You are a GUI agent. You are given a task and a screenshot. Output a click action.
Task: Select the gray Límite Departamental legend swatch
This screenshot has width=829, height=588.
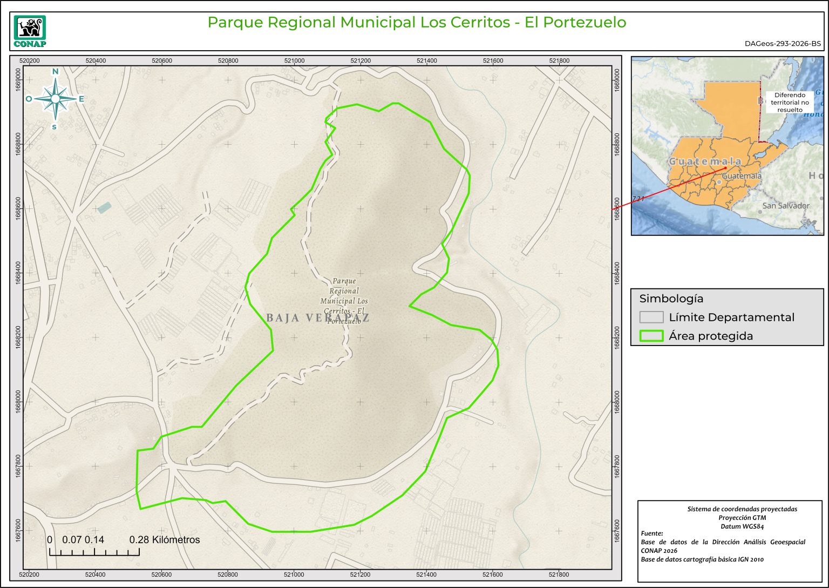pyautogui.click(x=651, y=317)
